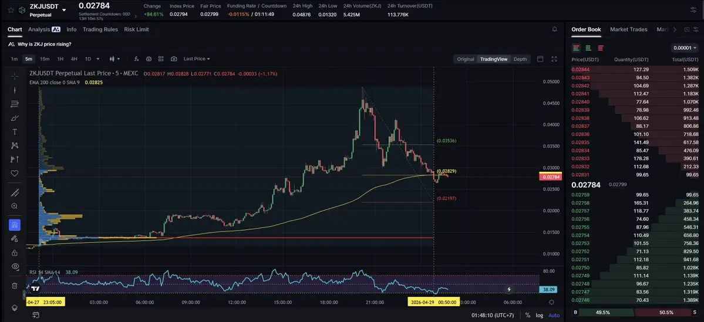Open top-right settings sliders icon

693,9
